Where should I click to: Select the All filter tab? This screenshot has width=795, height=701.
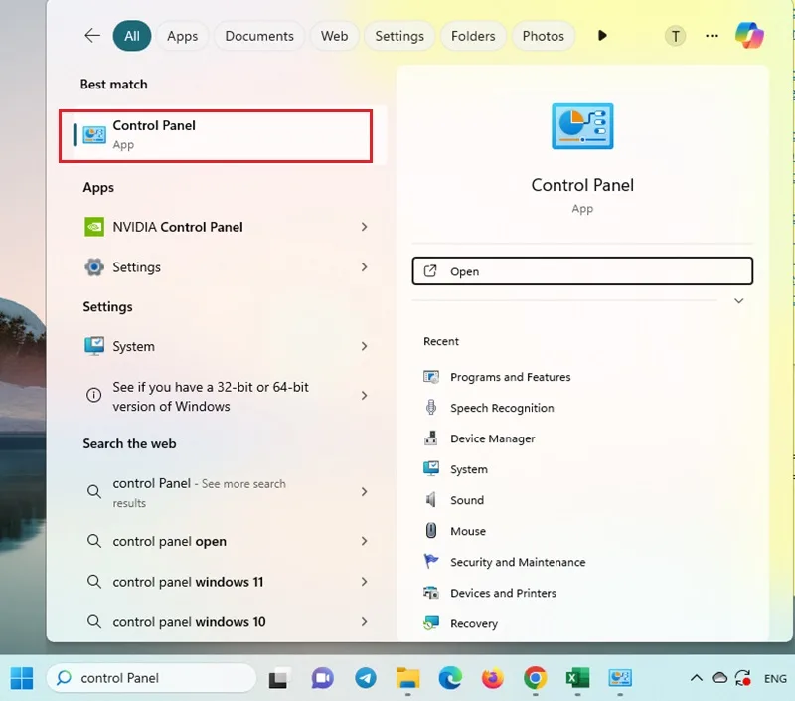click(x=132, y=36)
